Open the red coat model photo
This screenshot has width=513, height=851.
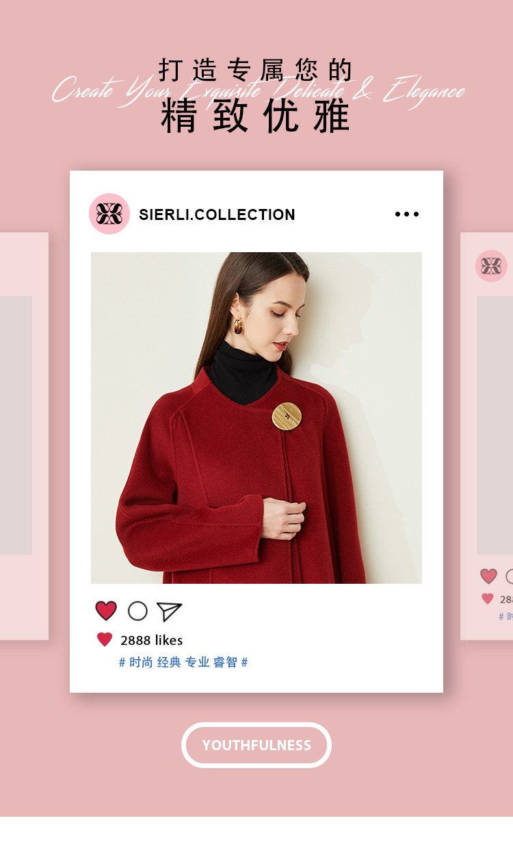click(256, 418)
